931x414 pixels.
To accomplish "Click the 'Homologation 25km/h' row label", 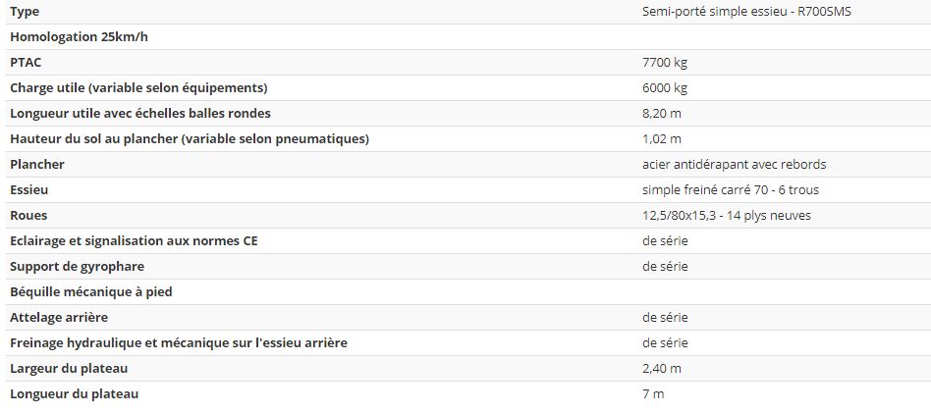I will (78, 36).
